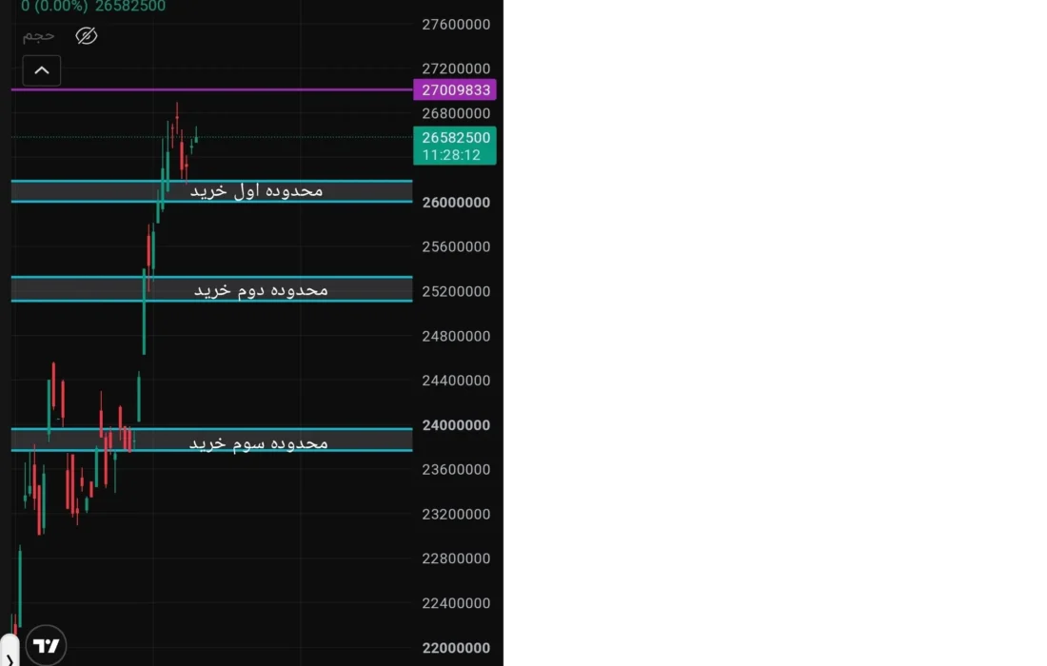Select the purple horizontal line on the chart
Image resolution: width=1047 pixels, height=666 pixels.
[x=211, y=89]
